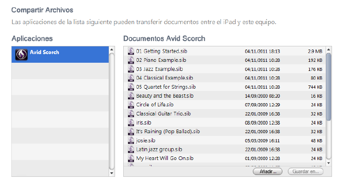Click the icon for josie.sib
This screenshot has height=185, width=342.
[x=131, y=140]
